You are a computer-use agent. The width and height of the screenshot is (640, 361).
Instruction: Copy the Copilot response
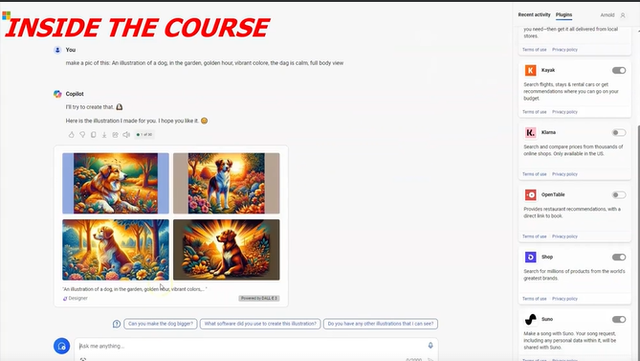tap(94, 134)
